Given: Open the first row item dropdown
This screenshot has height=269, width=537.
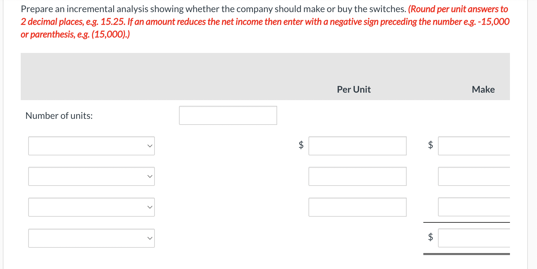Looking at the screenshot, I should coord(91,146).
